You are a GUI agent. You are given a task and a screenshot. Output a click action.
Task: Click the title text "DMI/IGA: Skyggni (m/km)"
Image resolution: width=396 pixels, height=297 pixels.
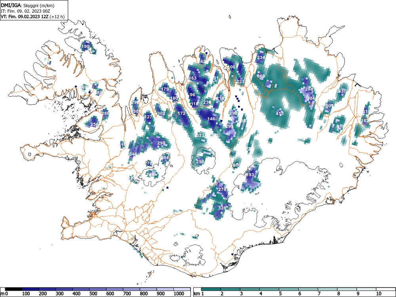pyautogui.click(x=28, y=5)
